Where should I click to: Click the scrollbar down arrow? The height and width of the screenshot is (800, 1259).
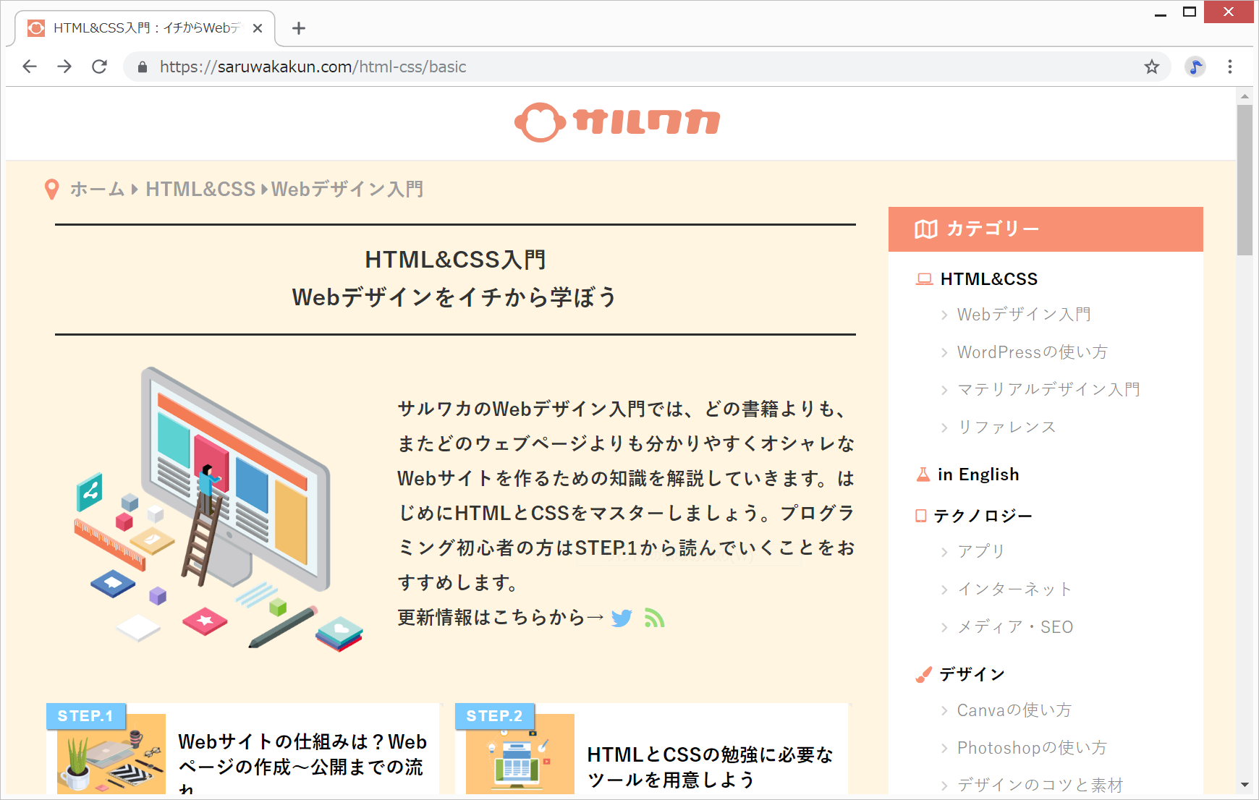1244,785
